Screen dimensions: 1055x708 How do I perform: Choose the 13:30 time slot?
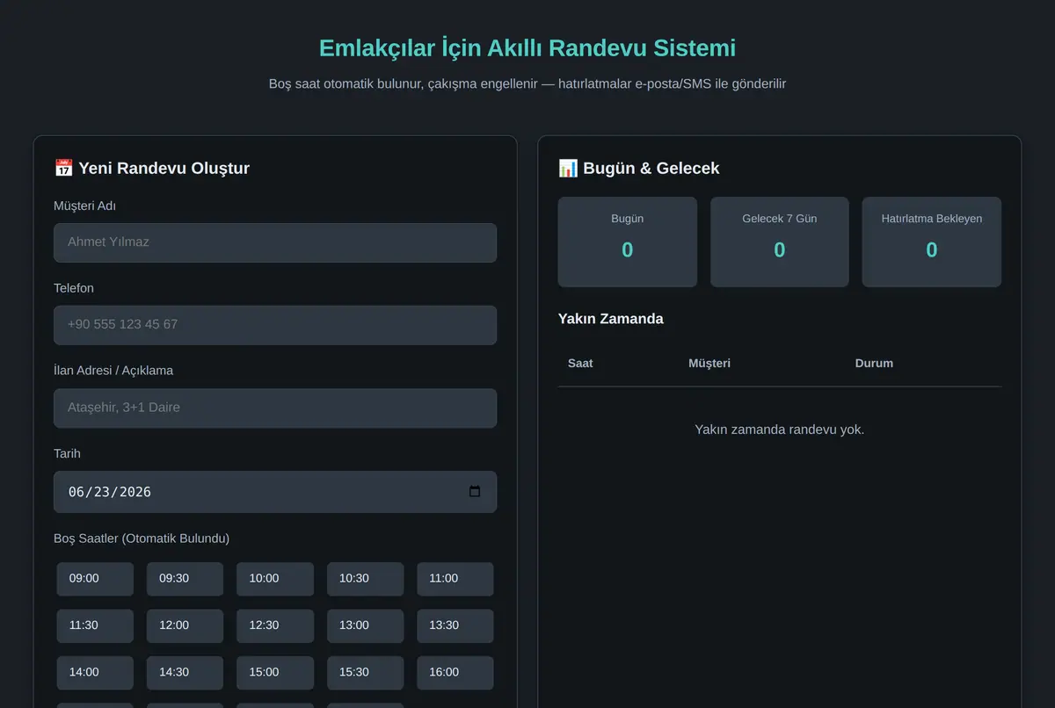point(455,625)
